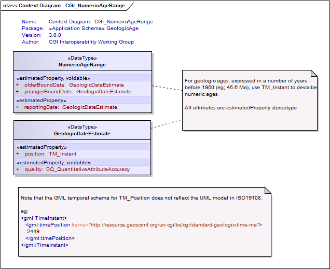The width and height of the screenshot is (330, 269).
Task: Click the 'Author:' label
Action: pos(31,42)
